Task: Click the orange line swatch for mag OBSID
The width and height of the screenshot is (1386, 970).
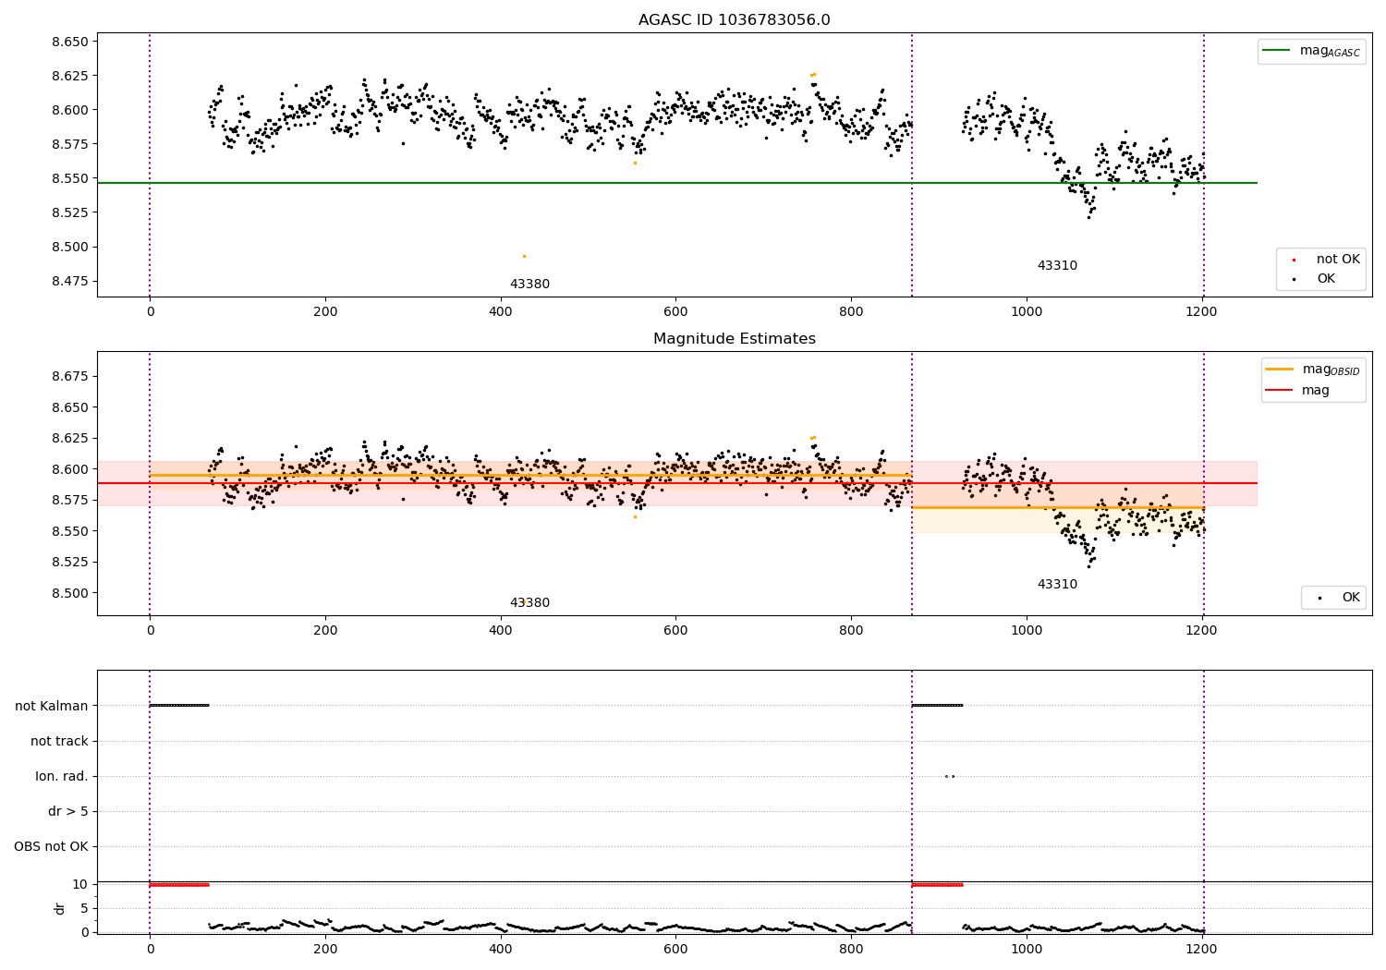Action: point(1280,370)
